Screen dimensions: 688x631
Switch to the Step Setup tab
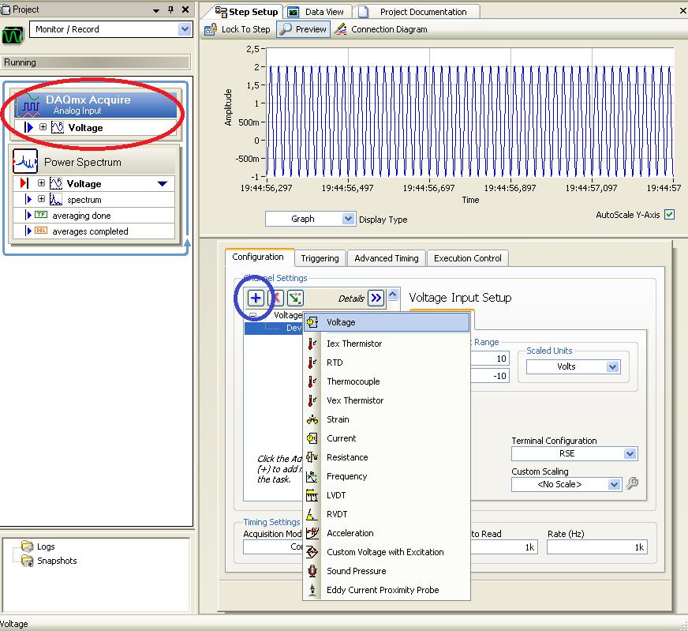247,12
